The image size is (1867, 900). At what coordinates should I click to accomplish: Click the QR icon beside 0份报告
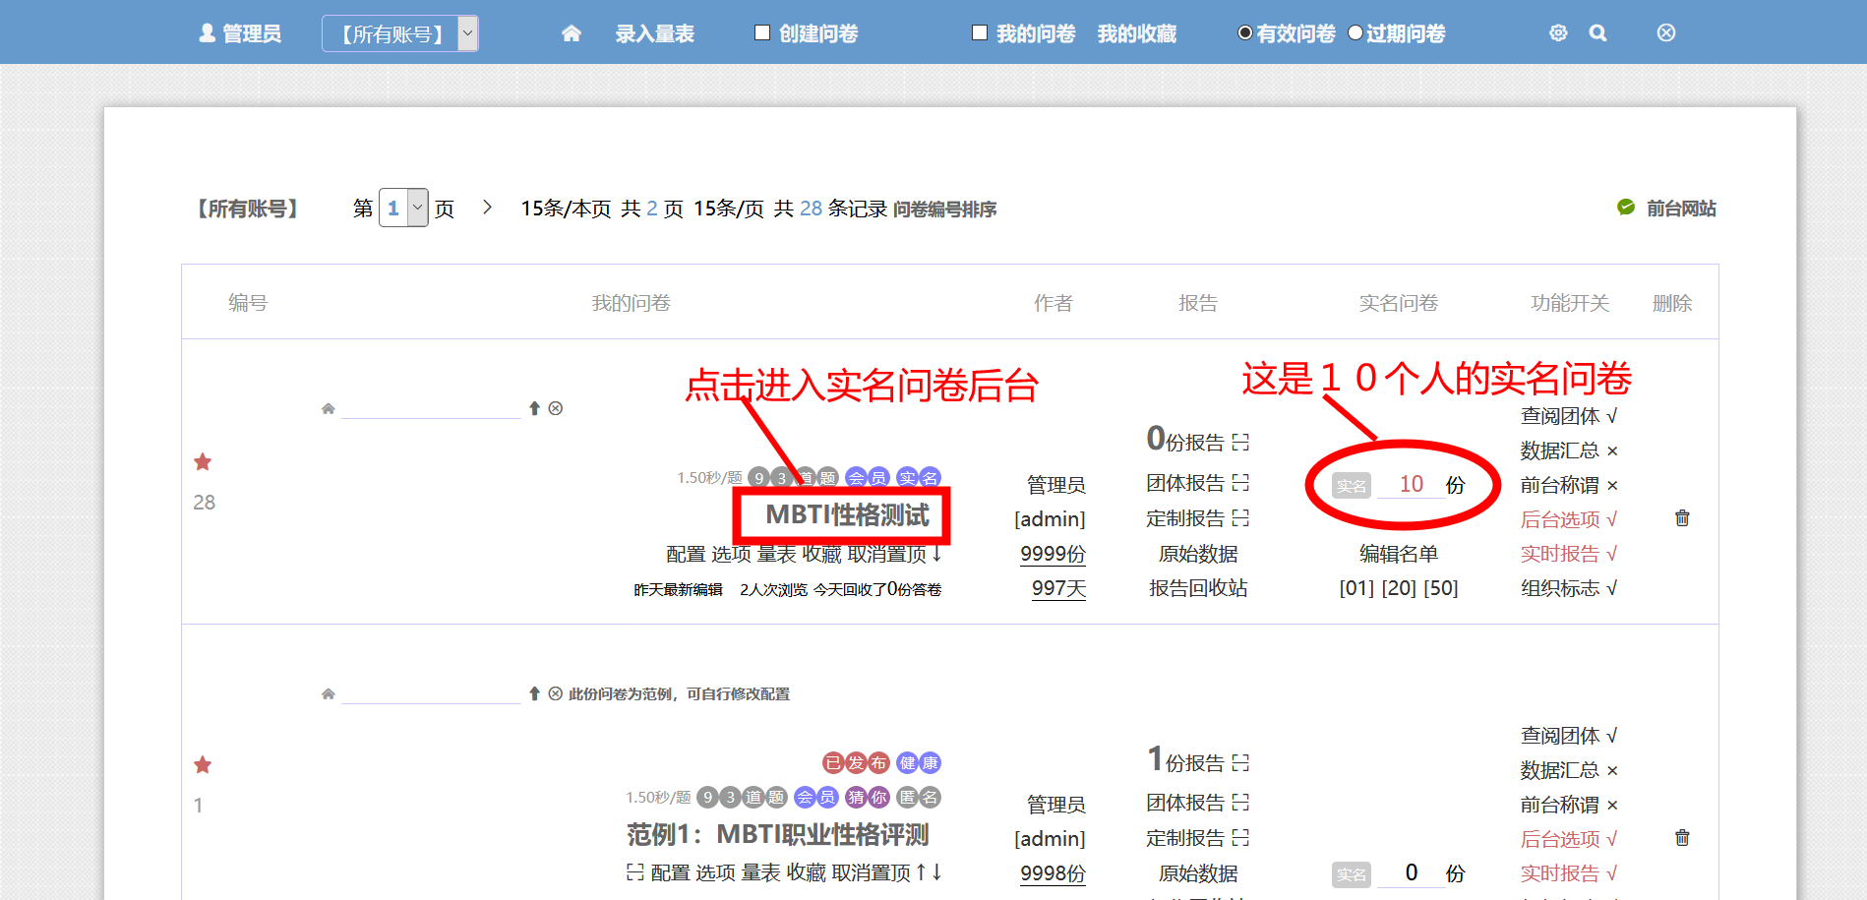(x=1240, y=443)
